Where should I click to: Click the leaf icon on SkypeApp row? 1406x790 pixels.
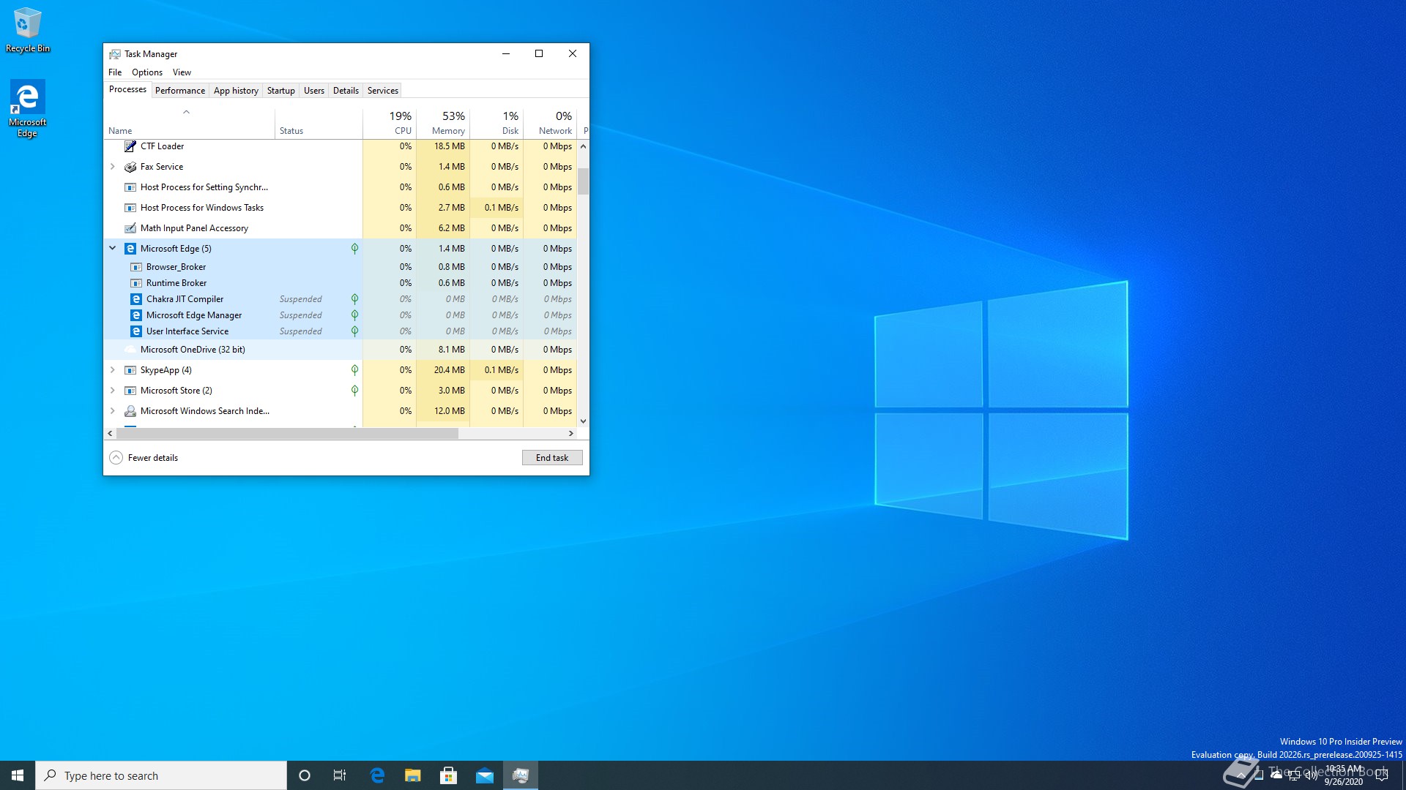tap(354, 370)
